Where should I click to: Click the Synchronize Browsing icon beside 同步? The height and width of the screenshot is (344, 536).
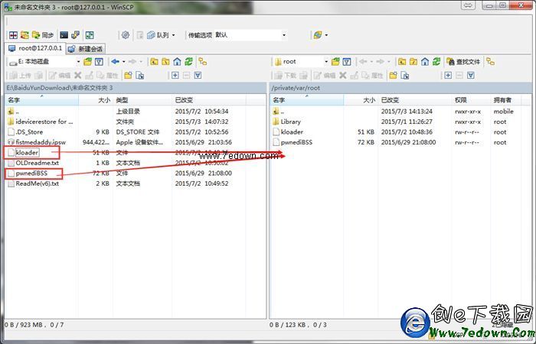[25, 35]
